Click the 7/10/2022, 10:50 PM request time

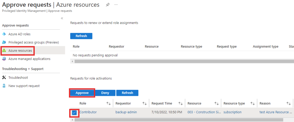tap(167, 112)
